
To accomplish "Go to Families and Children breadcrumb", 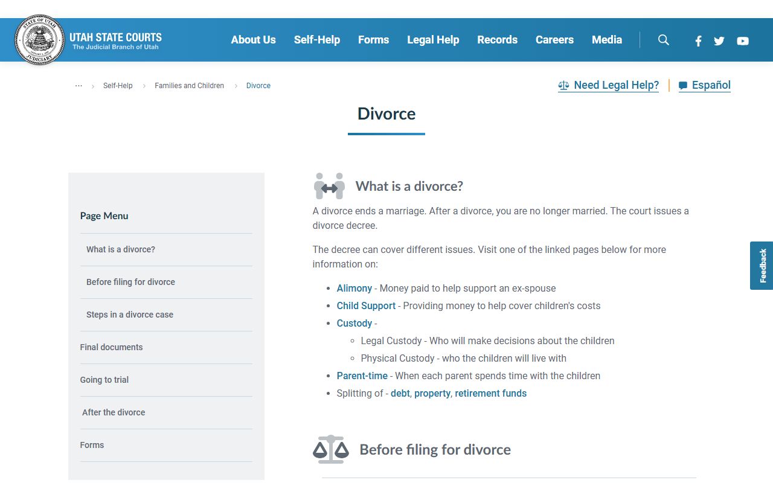I will [x=189, y=86].
